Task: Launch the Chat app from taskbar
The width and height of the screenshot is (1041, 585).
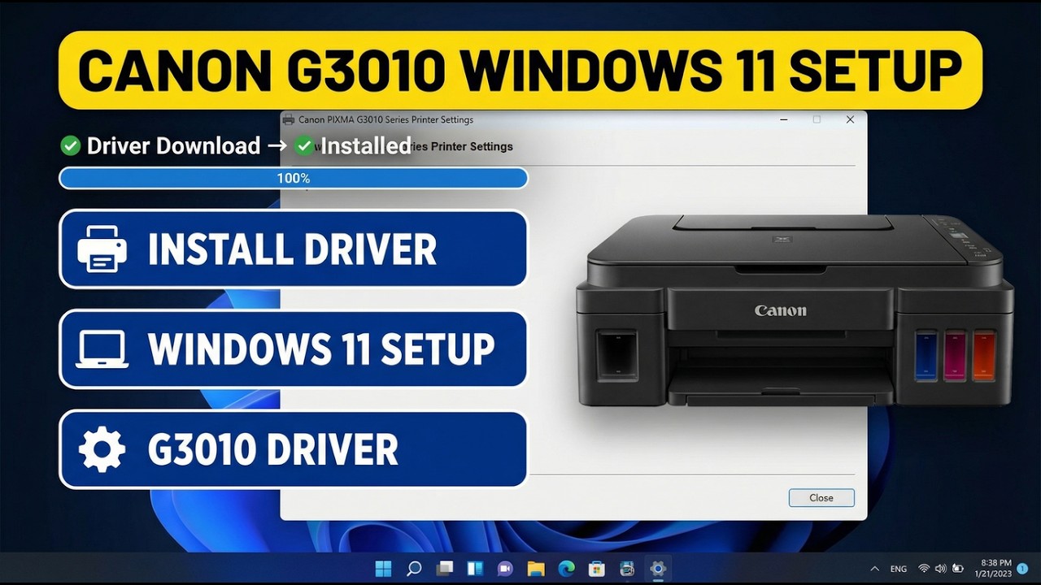Action: tap(505, 569)
